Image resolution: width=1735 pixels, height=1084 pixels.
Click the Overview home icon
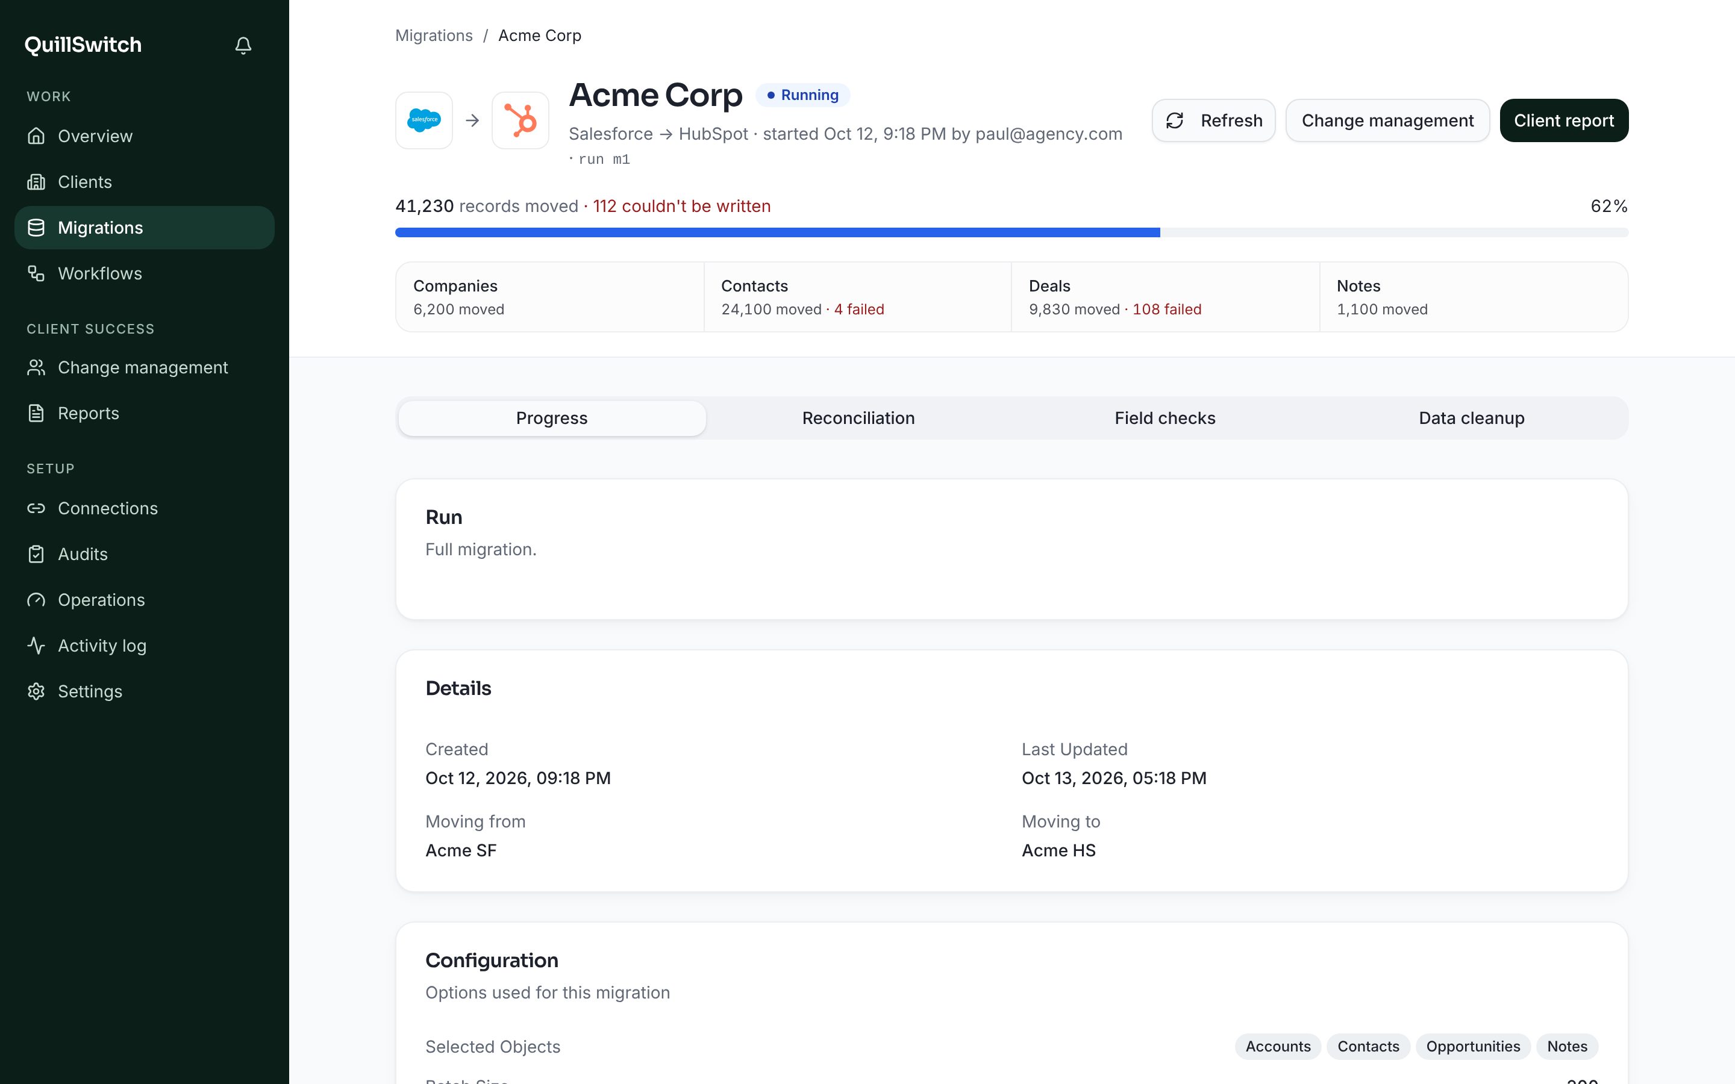[36, 136]
